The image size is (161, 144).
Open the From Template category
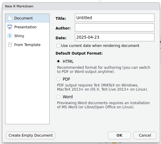(x=27, y=45)
